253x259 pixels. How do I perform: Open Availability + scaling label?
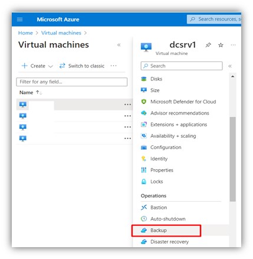point(173,136)
